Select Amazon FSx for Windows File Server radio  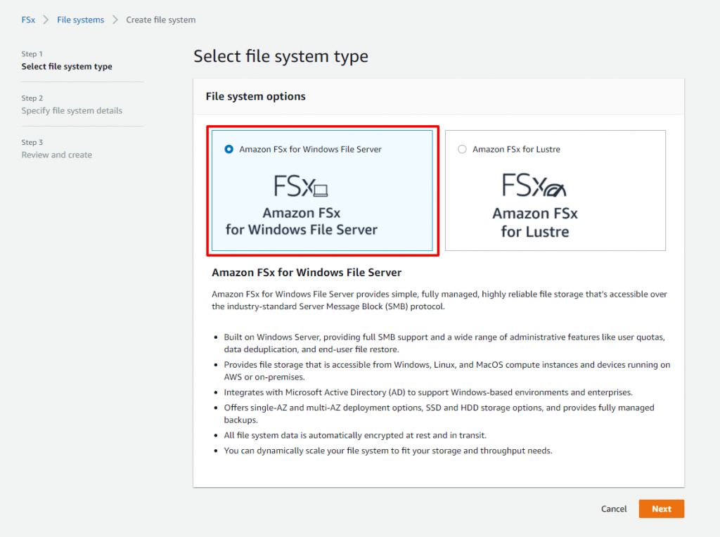click(x=229, y=149)
